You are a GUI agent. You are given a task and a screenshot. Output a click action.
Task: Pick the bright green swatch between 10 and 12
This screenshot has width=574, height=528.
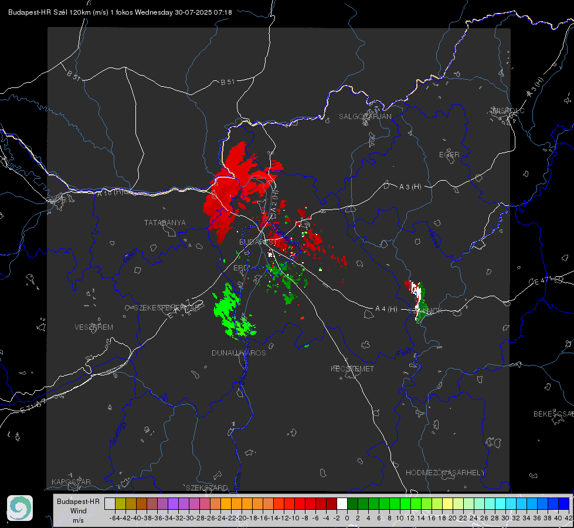pyautogui.click(x=405, y=503)
